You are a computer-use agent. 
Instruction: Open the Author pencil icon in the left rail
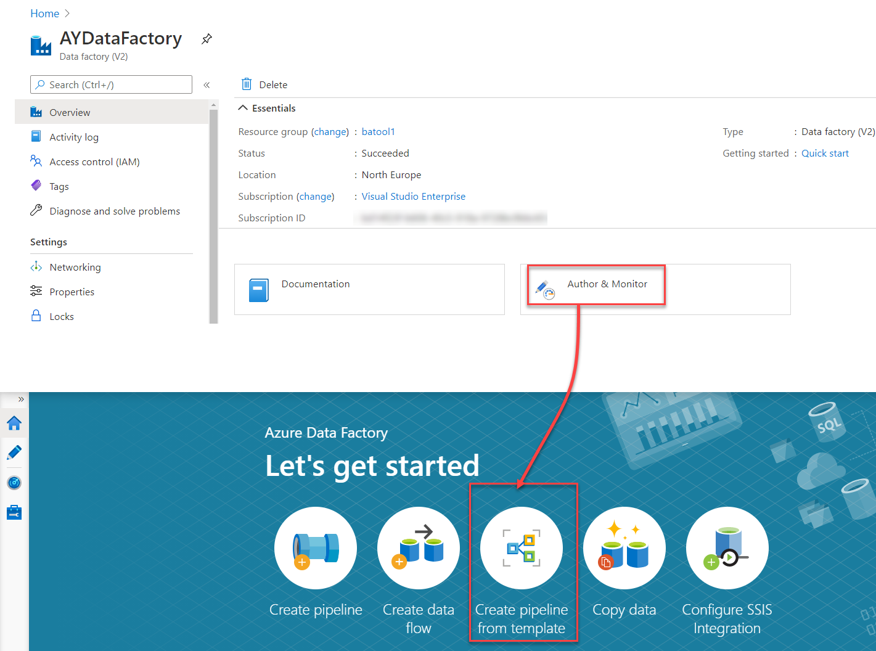[x=14, y=453]
